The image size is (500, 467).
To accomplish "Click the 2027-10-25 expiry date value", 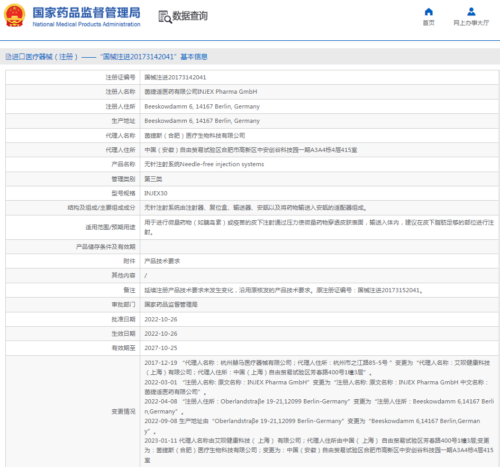I will coord(161,348).
